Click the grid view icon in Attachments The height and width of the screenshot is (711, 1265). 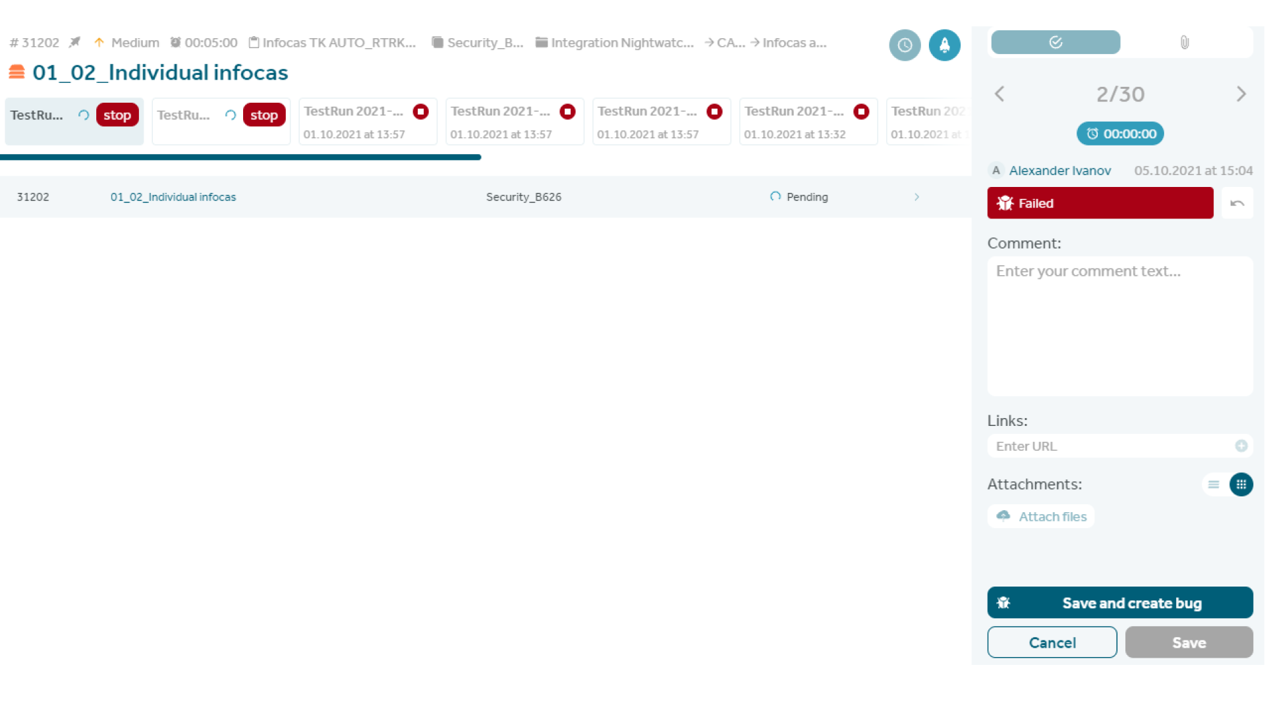(1241, 484)
